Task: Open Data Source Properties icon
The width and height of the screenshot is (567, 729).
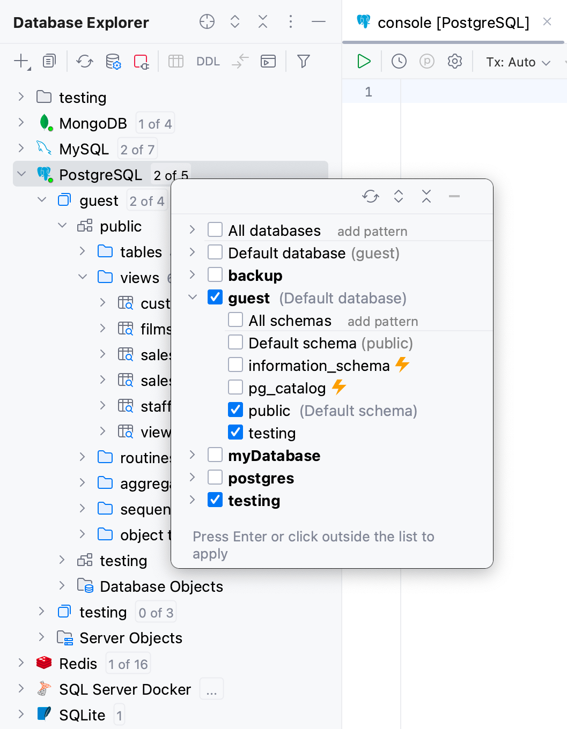Action: [x=113, y=62]
